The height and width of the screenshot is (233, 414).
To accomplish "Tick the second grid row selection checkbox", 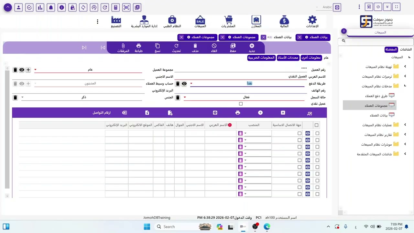I will (x=317, y=140).
